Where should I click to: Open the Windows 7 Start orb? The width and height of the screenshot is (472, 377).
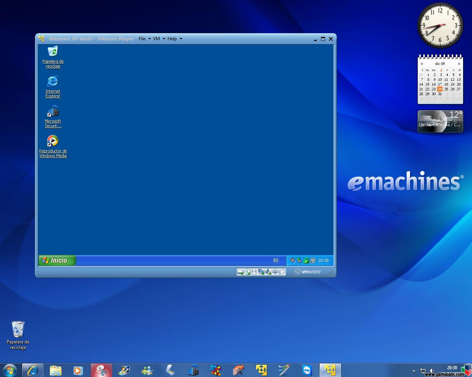click(10, 370)
